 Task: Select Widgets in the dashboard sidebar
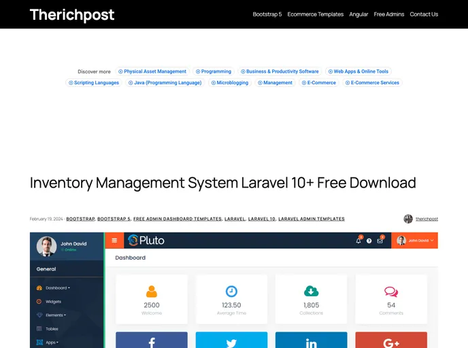pyautogui.click(x=52, y=301)
